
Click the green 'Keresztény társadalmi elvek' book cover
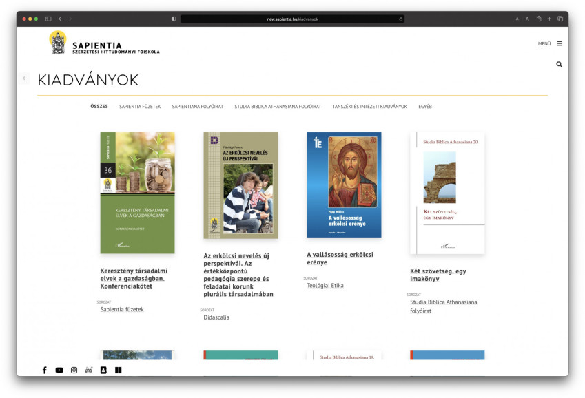click(x=137, y=193)
